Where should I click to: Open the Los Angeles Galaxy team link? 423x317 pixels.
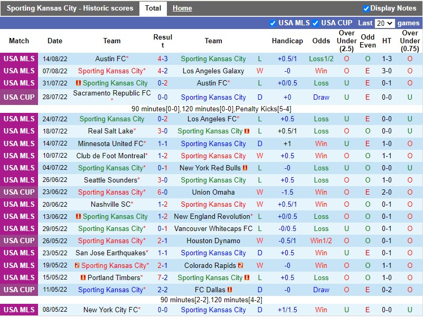coord(213,71)
